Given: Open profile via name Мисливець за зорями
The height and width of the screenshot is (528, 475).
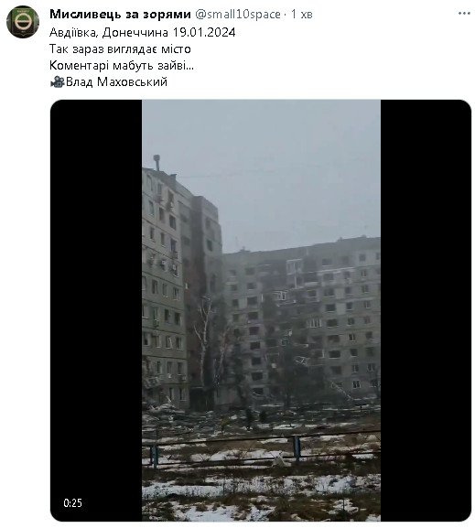Looking at the screenshot, I should [x=120, y=14].
